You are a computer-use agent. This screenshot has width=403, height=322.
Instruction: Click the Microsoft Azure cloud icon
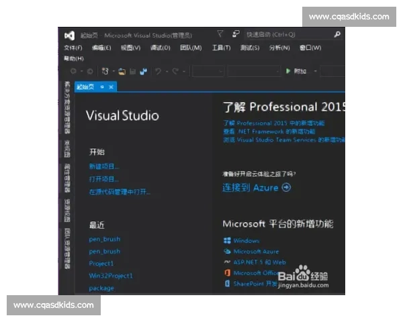(x=227, y=251)
